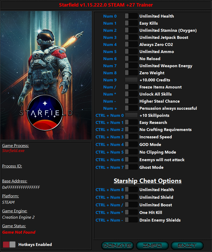Click the CTRL + Num 0 hotkey label
Viewport: 212px width, 252px height.
click(x=110, y=115)
